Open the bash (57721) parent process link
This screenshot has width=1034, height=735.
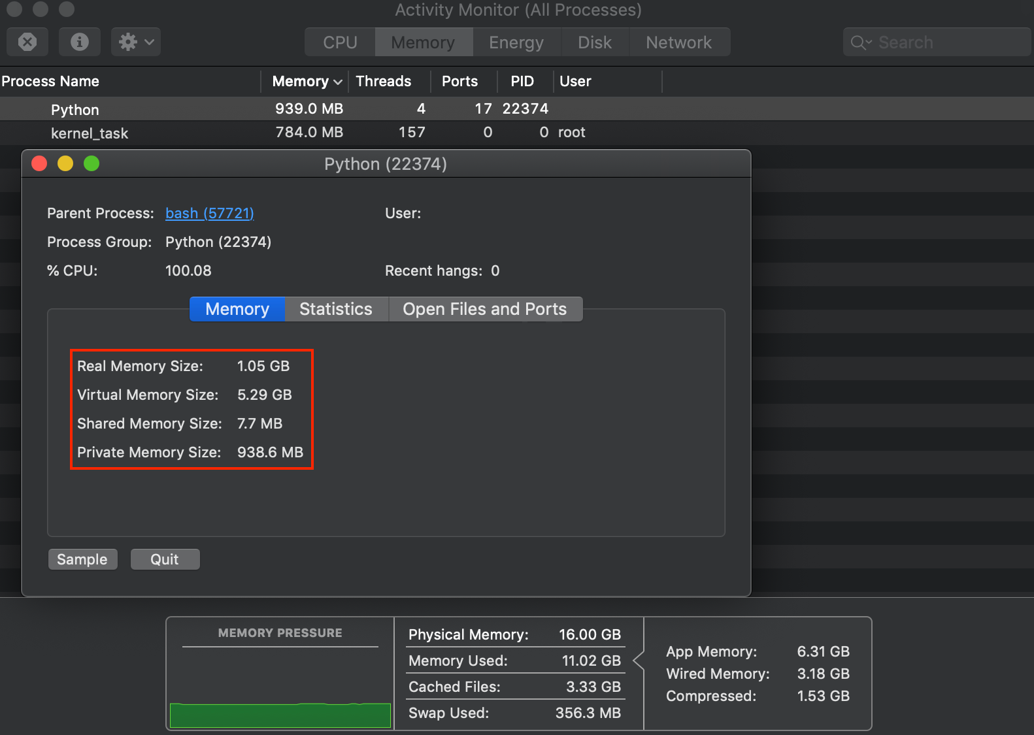210,214
